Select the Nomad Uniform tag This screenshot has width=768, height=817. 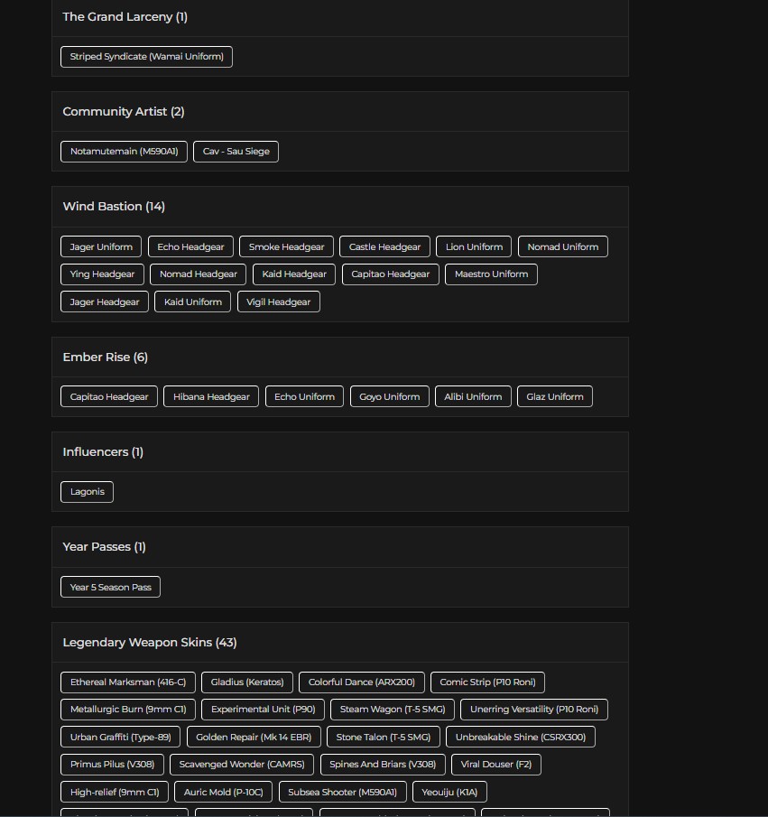click(x=563, y=247)
